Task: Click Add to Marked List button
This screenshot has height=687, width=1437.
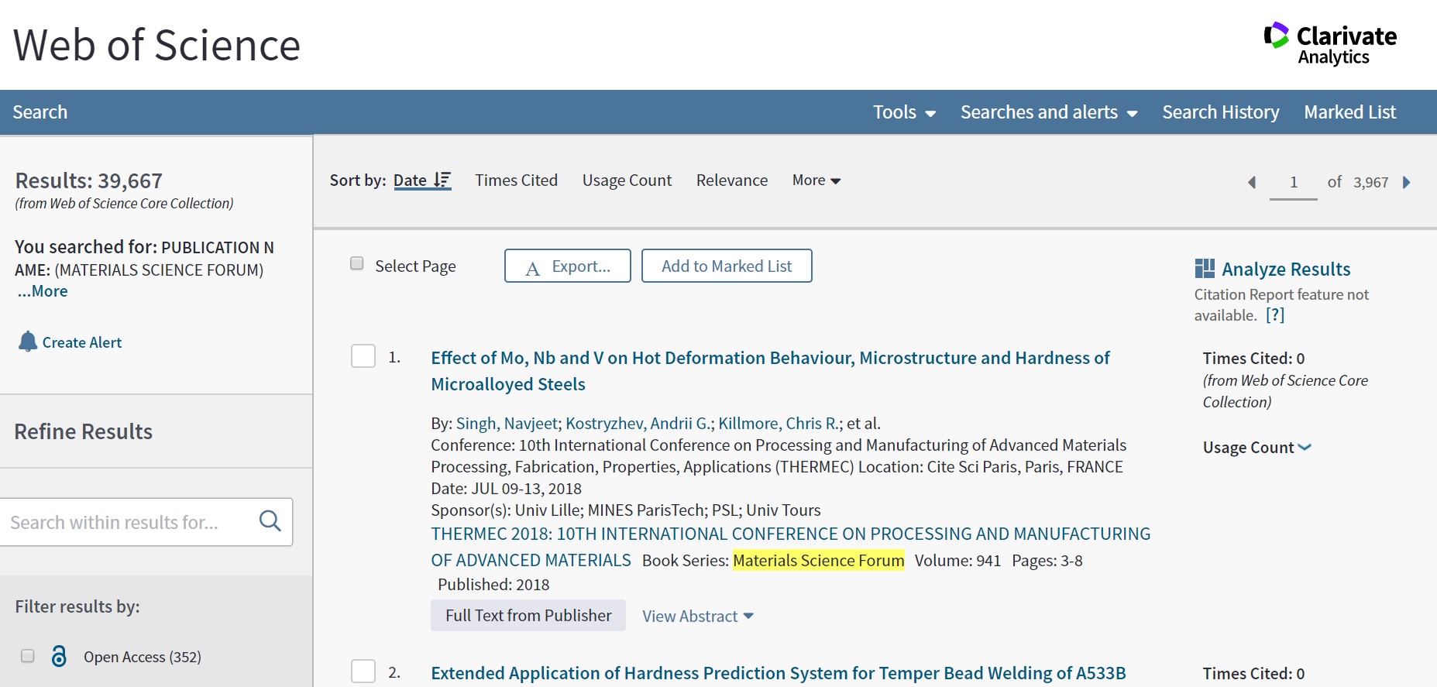Action: click(x=727, y=266)
